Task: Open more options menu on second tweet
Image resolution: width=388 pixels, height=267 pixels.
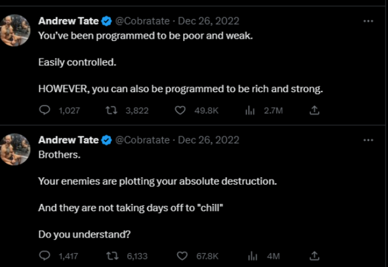Action: pos(368,140)
